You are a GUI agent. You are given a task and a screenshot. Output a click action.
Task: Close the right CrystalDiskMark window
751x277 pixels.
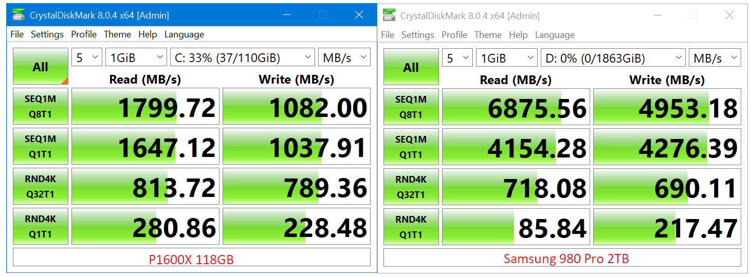(729, 15)
